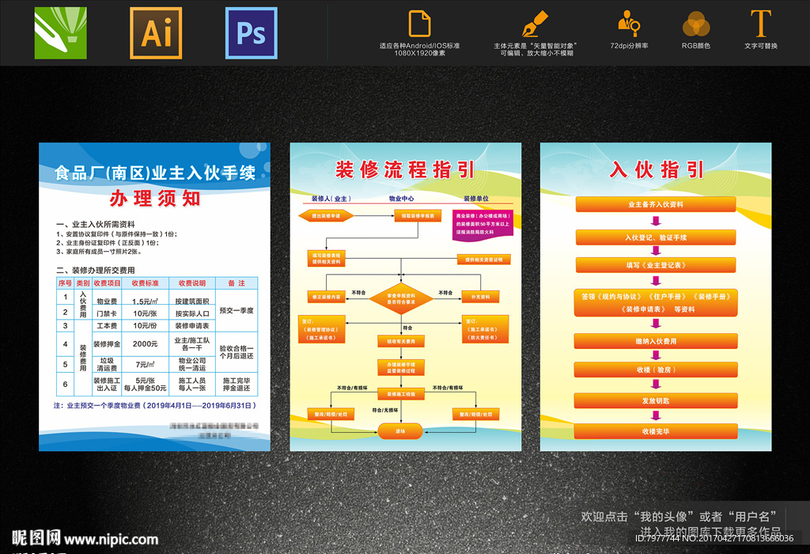Viewport: 810px width, 554px height.
Task: Click the '收费项目' table header cell
Action: point(107,283)
